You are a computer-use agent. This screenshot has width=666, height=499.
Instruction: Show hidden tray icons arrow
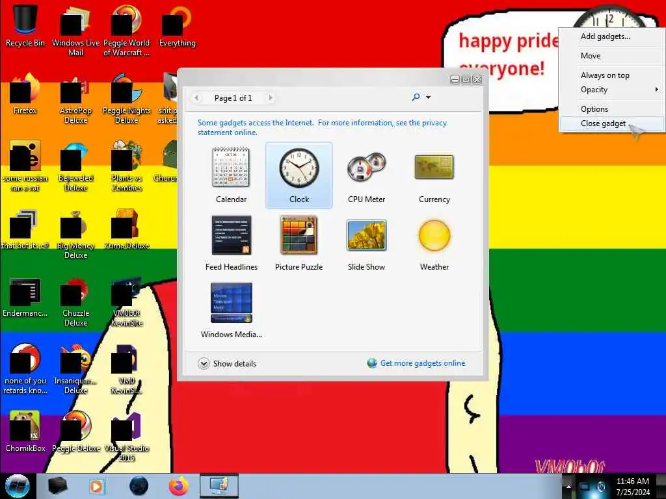568,486
